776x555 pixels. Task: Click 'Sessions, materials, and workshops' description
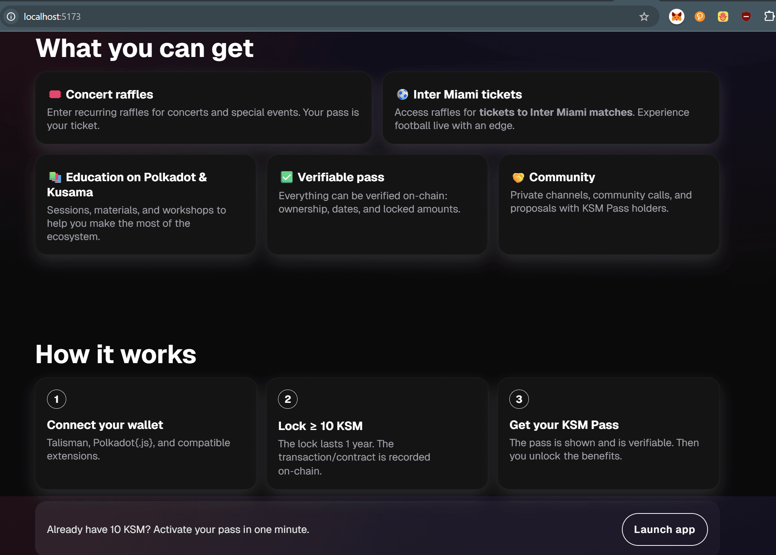tap(136, 223)
